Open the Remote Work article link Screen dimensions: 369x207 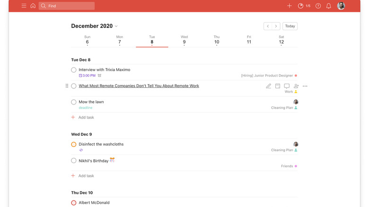[x=139, y=86]
